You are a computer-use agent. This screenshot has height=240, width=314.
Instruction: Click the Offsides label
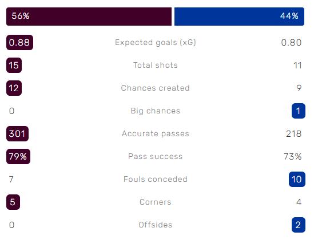(x=156, y=225)
